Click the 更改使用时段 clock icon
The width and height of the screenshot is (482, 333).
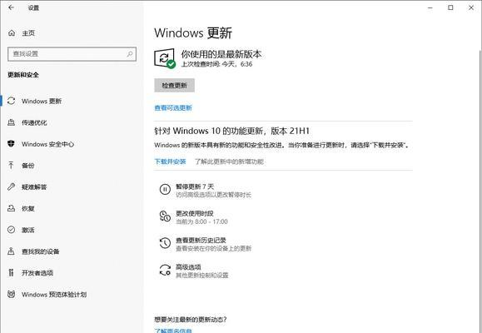(165, 216)
